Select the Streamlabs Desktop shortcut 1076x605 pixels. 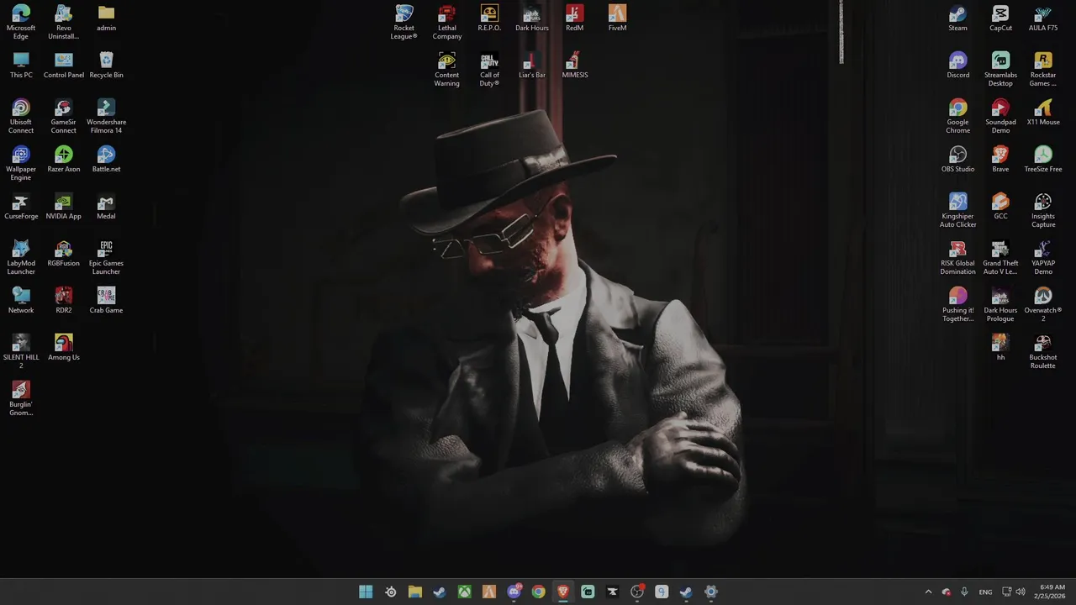[1000, 69]
